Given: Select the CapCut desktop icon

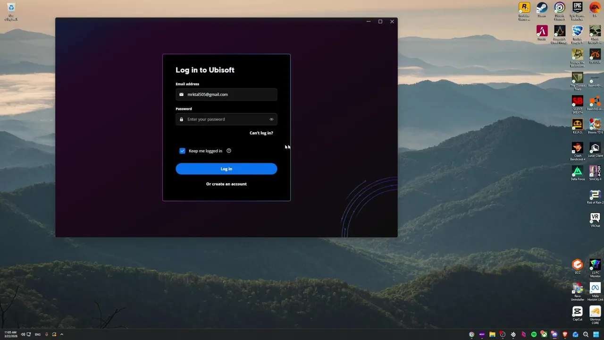Looking at the screenshot, I should pos(577,314).
